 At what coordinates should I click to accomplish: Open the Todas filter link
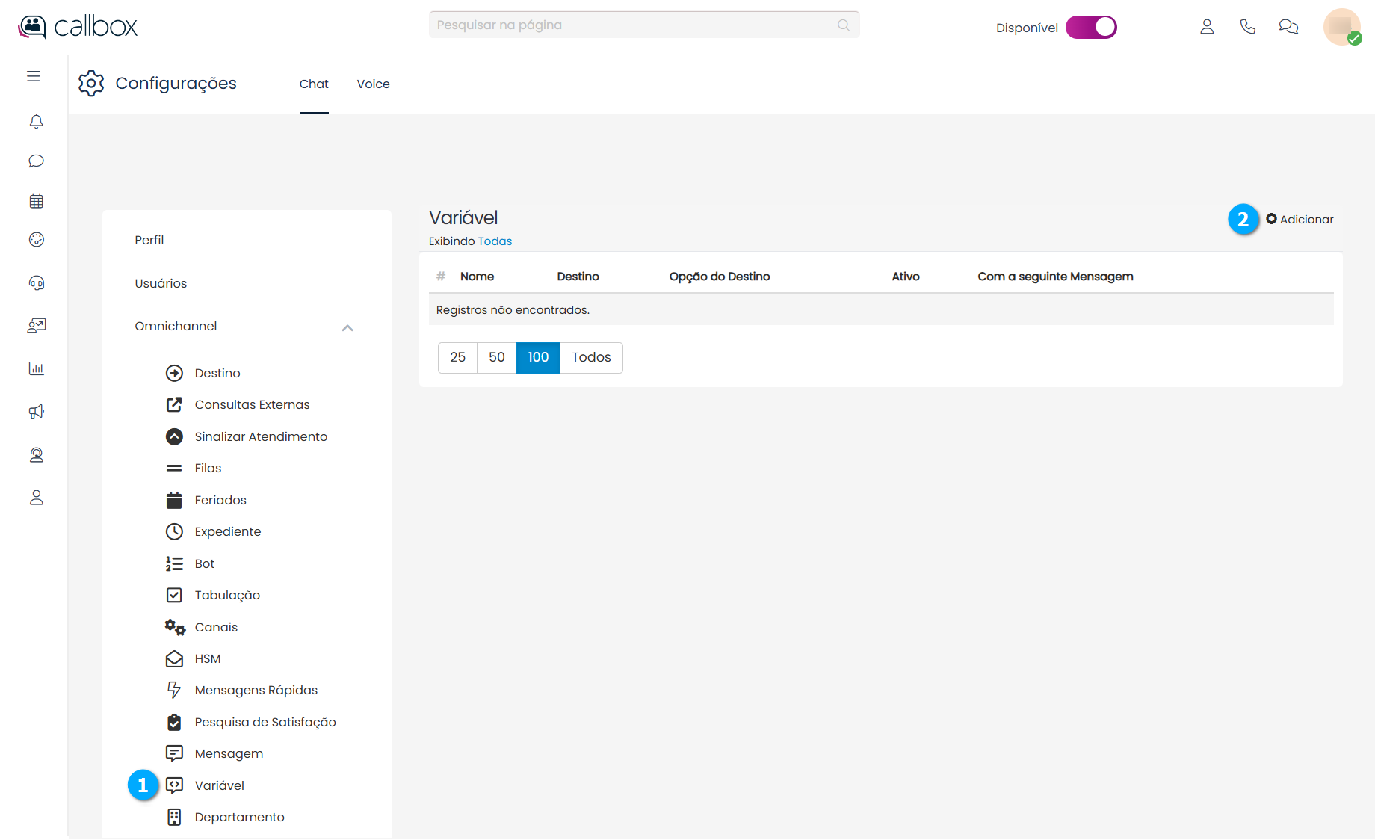coord(495,241)
